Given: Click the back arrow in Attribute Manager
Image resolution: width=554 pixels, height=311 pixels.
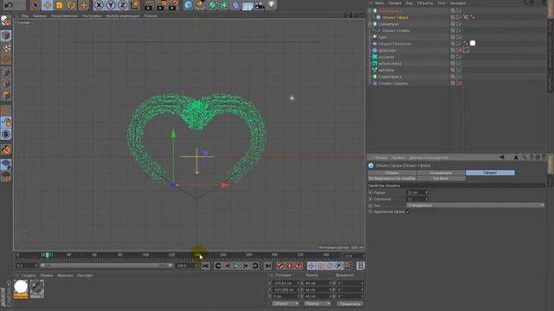Looking at the screenshot, I should [x=502, y=157].
